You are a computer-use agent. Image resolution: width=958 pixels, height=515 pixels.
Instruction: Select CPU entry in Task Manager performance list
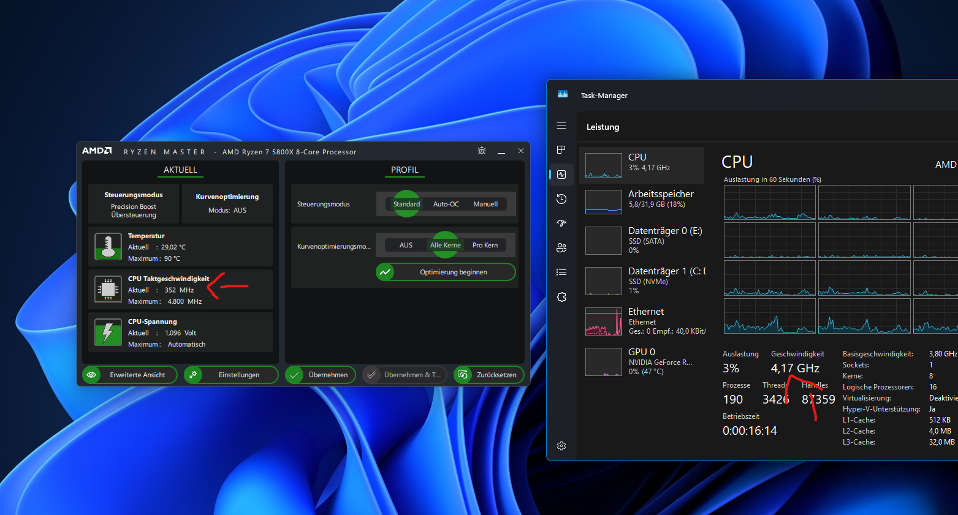pos(642,165)
